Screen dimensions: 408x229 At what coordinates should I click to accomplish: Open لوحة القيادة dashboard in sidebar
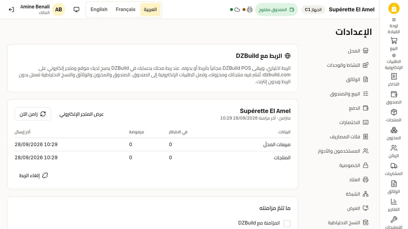click(394, 26)
